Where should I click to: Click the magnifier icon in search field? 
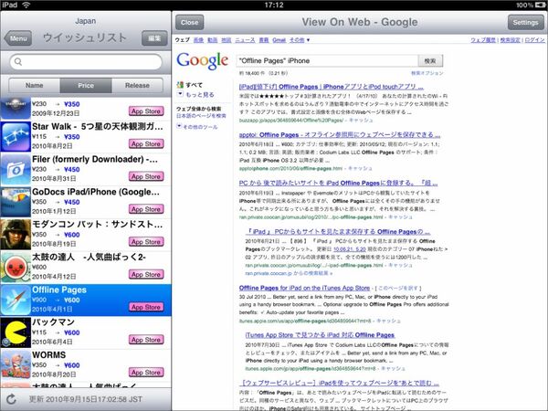[18, 62]
